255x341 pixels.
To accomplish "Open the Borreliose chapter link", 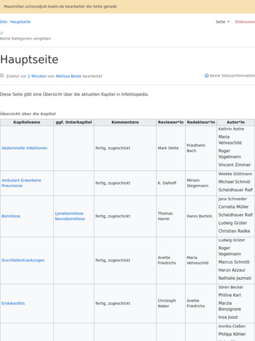I will 11,216.
